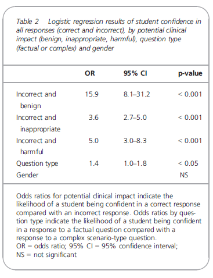The height and width of the screenshot is (278, 213).
Task: Click the < 0.05 p-value cell
Action: (x=188, y=163)
